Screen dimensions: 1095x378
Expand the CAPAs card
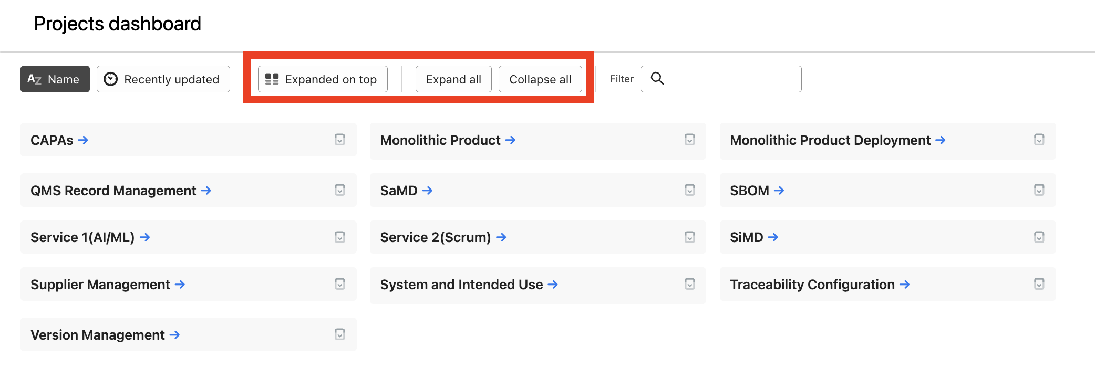pos(340,140)
